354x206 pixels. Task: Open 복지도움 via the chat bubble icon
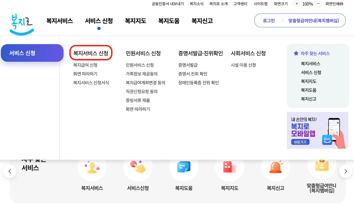click(x=184, y=167)
